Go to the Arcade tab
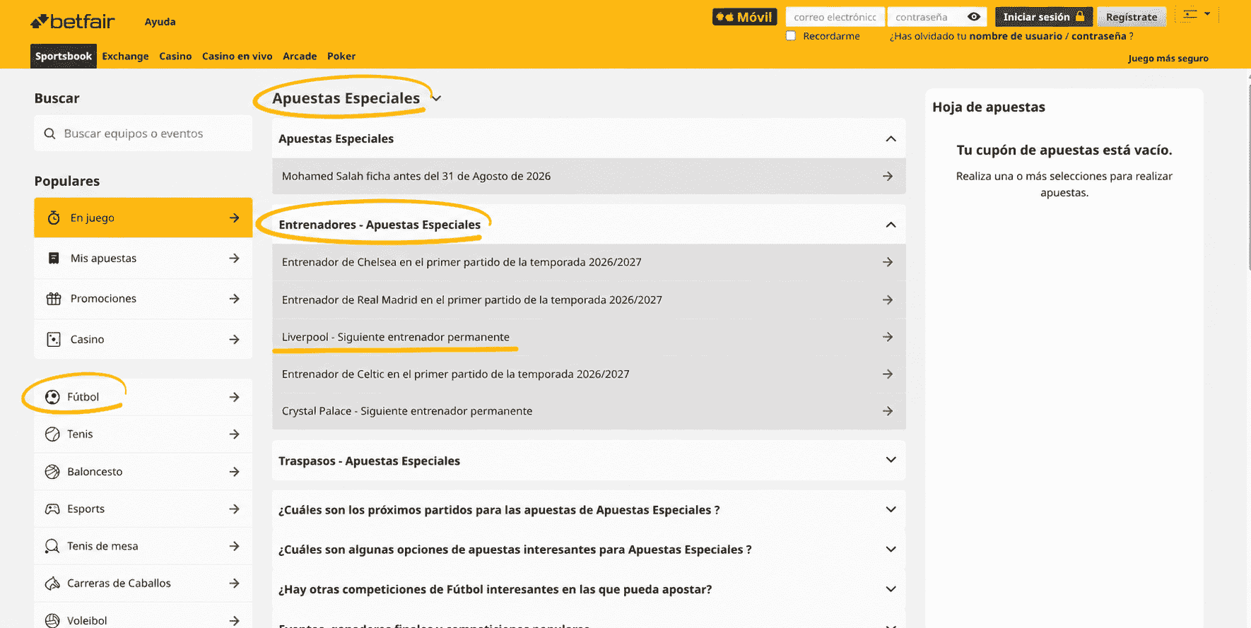The height and width of the screenshot is (628, 1251). point(300,56)
